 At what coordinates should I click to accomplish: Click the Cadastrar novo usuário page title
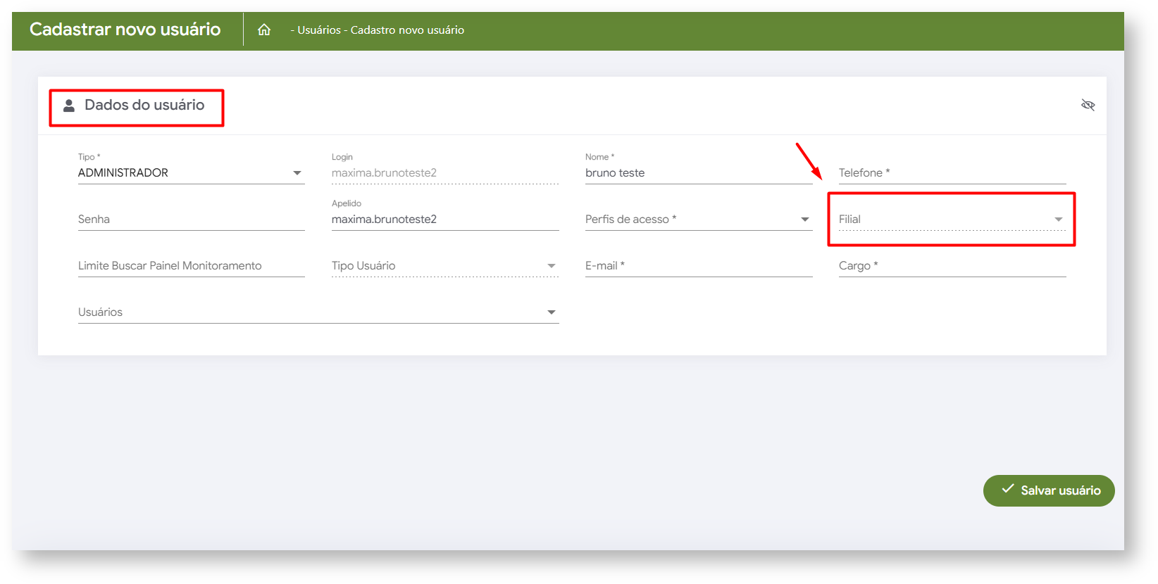(125, 30)
